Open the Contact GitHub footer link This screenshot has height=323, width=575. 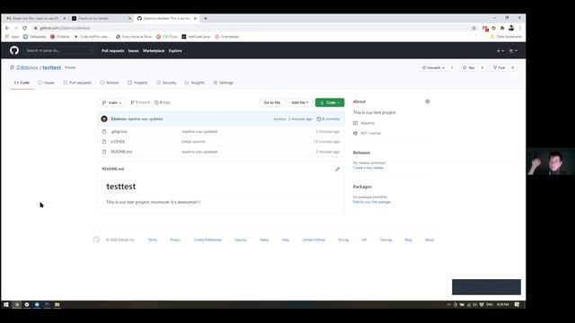[314, 240]
